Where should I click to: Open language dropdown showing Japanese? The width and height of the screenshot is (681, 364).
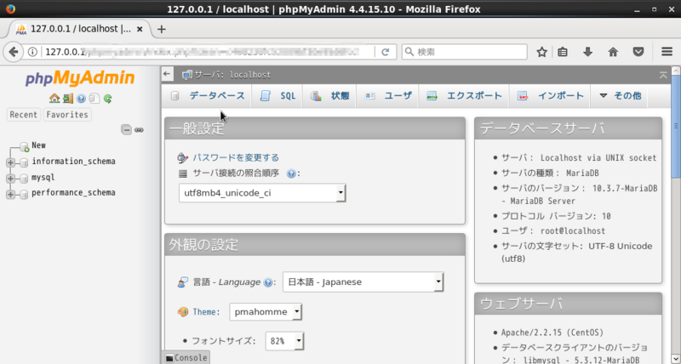363,282
